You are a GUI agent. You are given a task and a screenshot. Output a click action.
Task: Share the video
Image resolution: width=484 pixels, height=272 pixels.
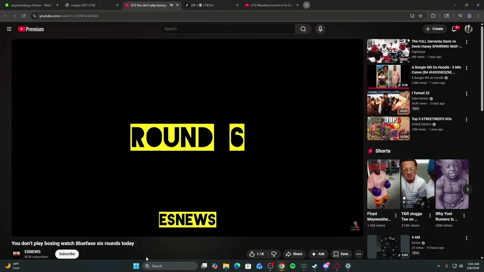coord(294,254)
